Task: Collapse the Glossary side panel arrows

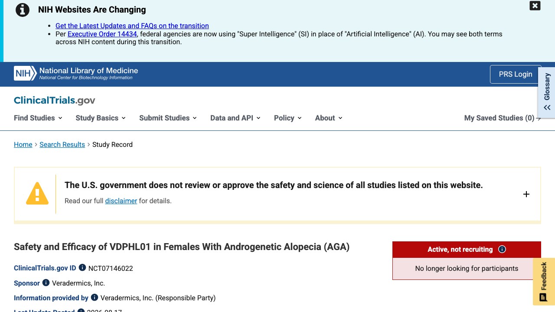Action: [547, 107]
